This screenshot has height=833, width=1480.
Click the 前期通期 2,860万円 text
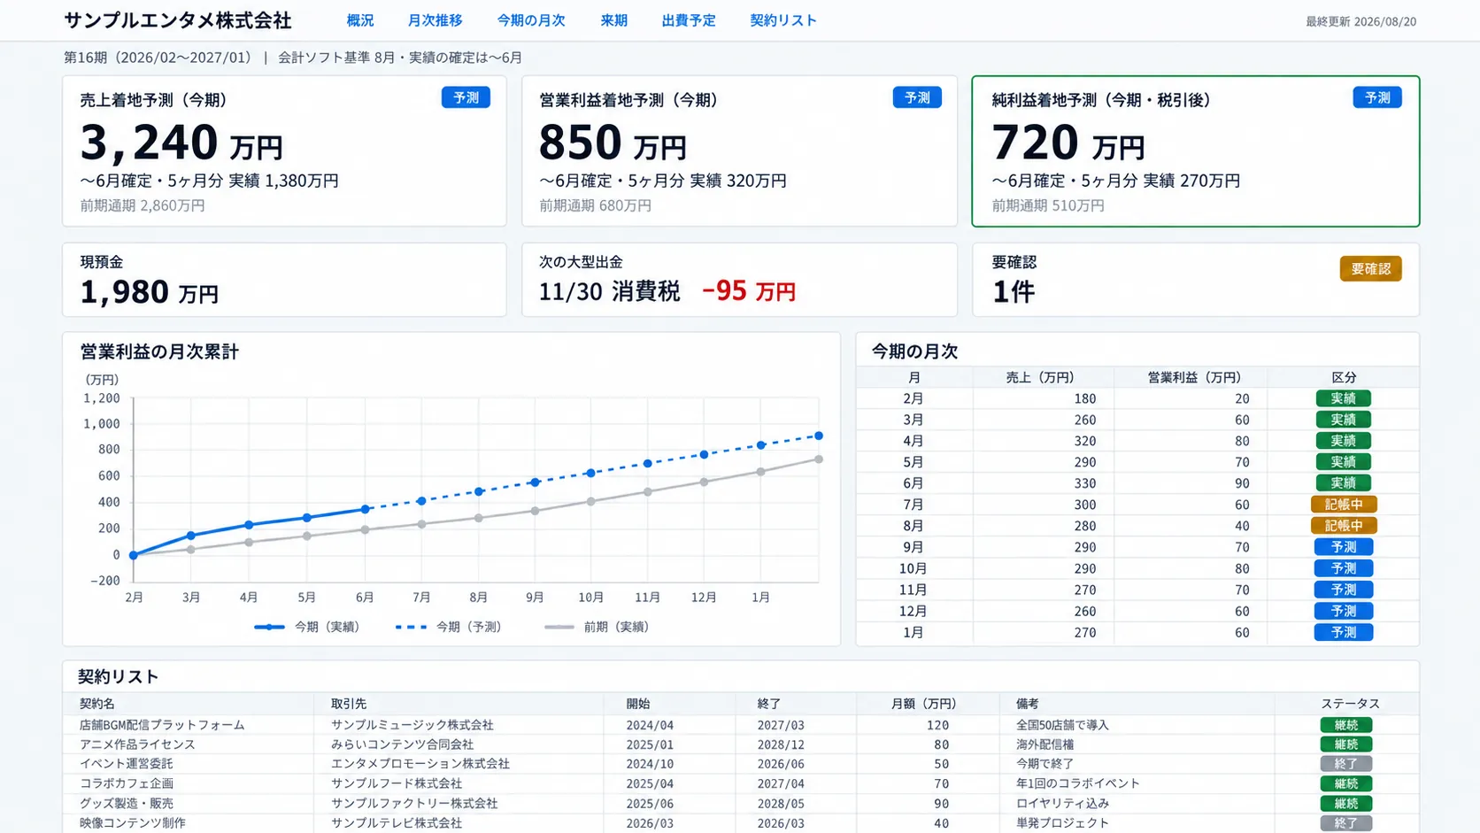click(143, 205)
